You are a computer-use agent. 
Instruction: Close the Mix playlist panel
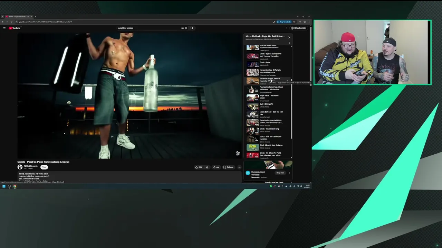(x=289, y=37)
